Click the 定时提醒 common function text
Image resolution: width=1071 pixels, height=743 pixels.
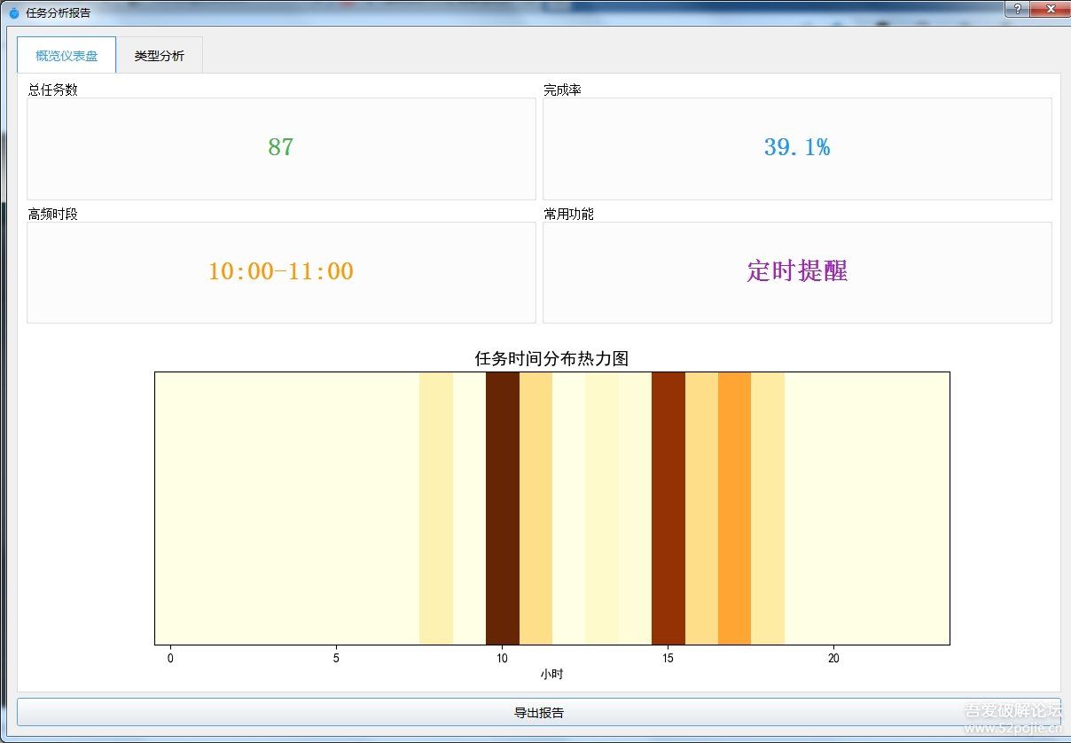click(796, 271)
